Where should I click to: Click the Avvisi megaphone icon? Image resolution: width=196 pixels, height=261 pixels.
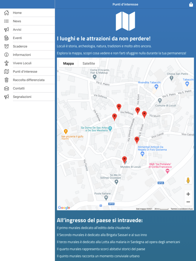tap(6, 30)
